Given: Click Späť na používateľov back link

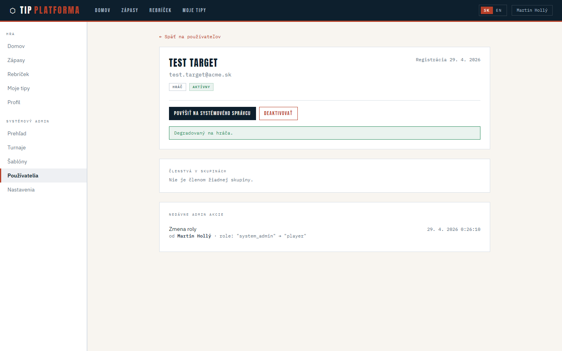Looking at the screenshot, I should (190, 37).
